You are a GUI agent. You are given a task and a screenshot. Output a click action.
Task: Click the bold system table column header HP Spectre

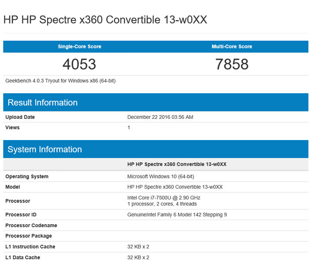pos(177,164)
